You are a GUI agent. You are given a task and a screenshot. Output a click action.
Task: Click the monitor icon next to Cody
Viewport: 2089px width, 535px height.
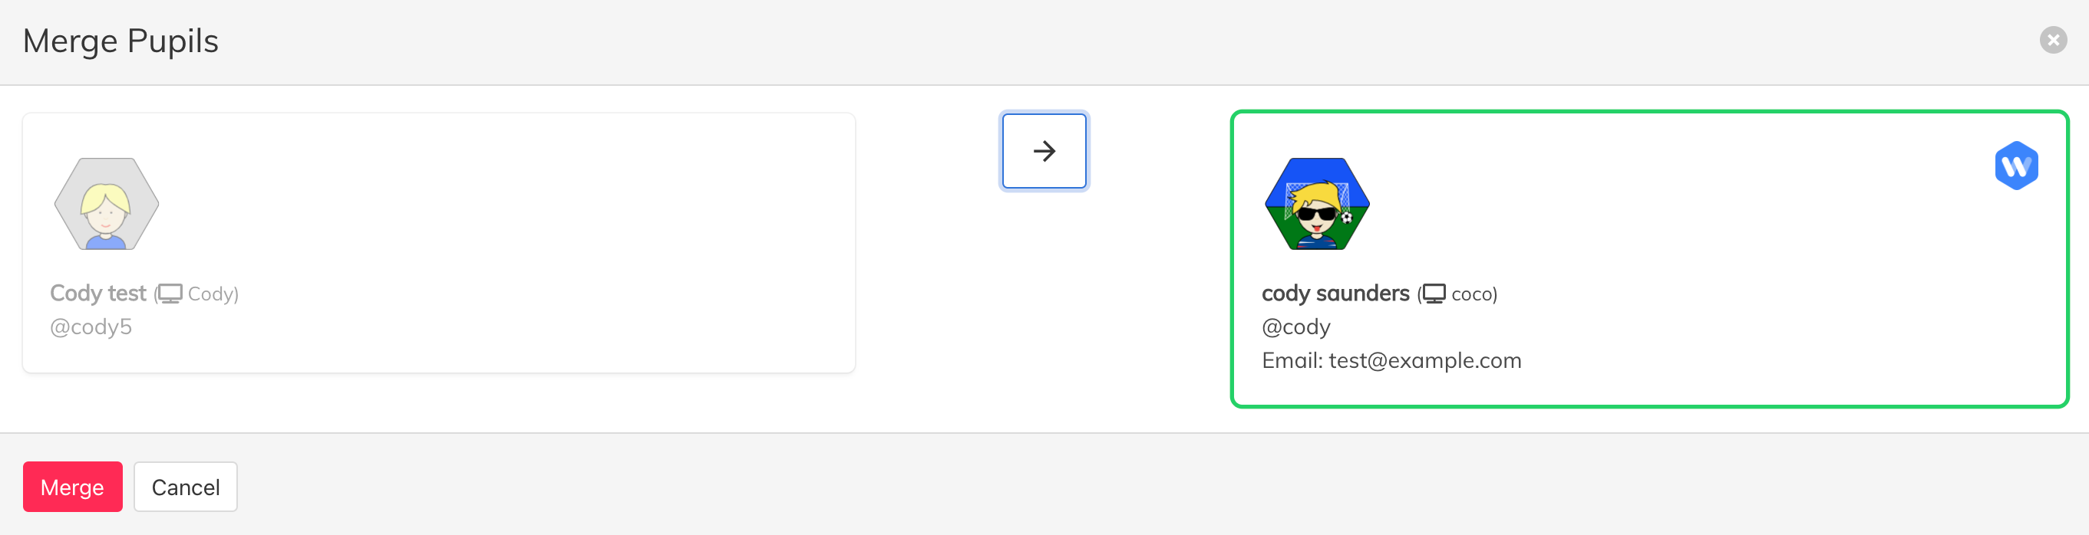click(x=170, y=294)
